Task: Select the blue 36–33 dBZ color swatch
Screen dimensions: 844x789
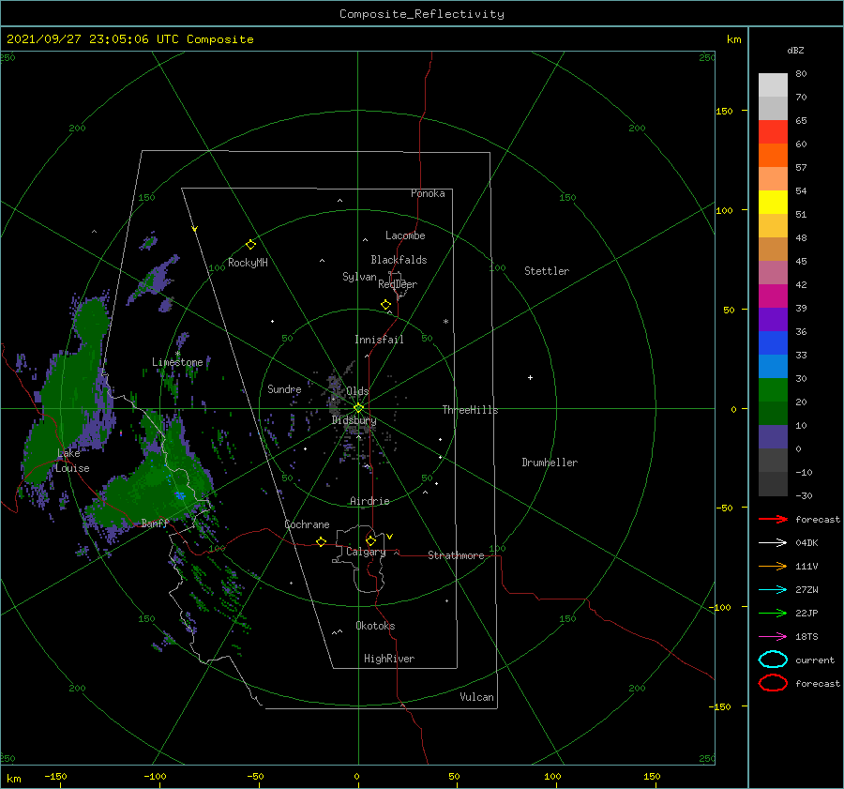Action: tap(773, 343)
